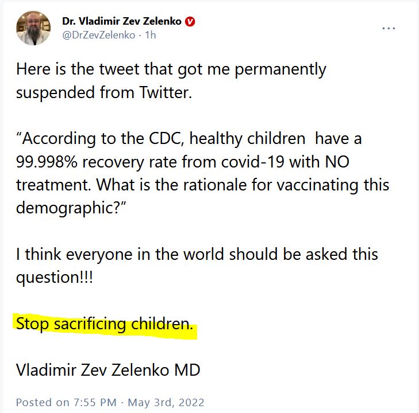The image size is (419, 413).
Task: Open the @DrZevZelenko handle link
Action: 98,35
